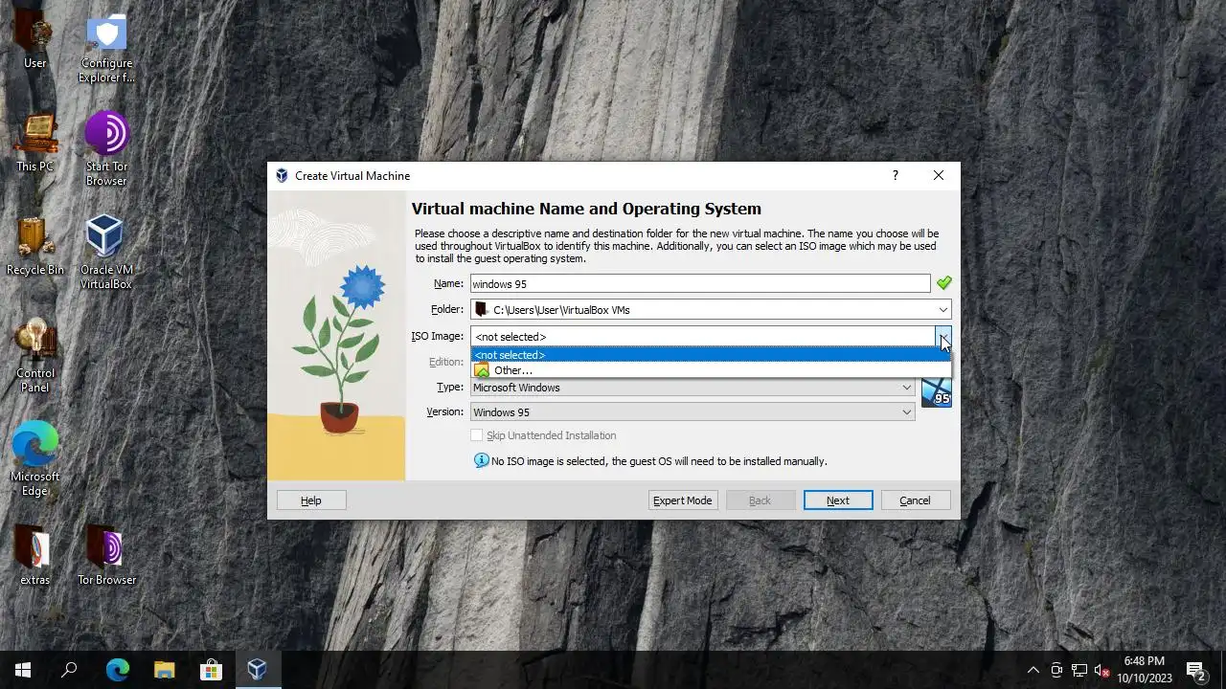1226x689 pixels.
Task: Open the Type dropdown Microsoft Windows
Action: point(692,388)
